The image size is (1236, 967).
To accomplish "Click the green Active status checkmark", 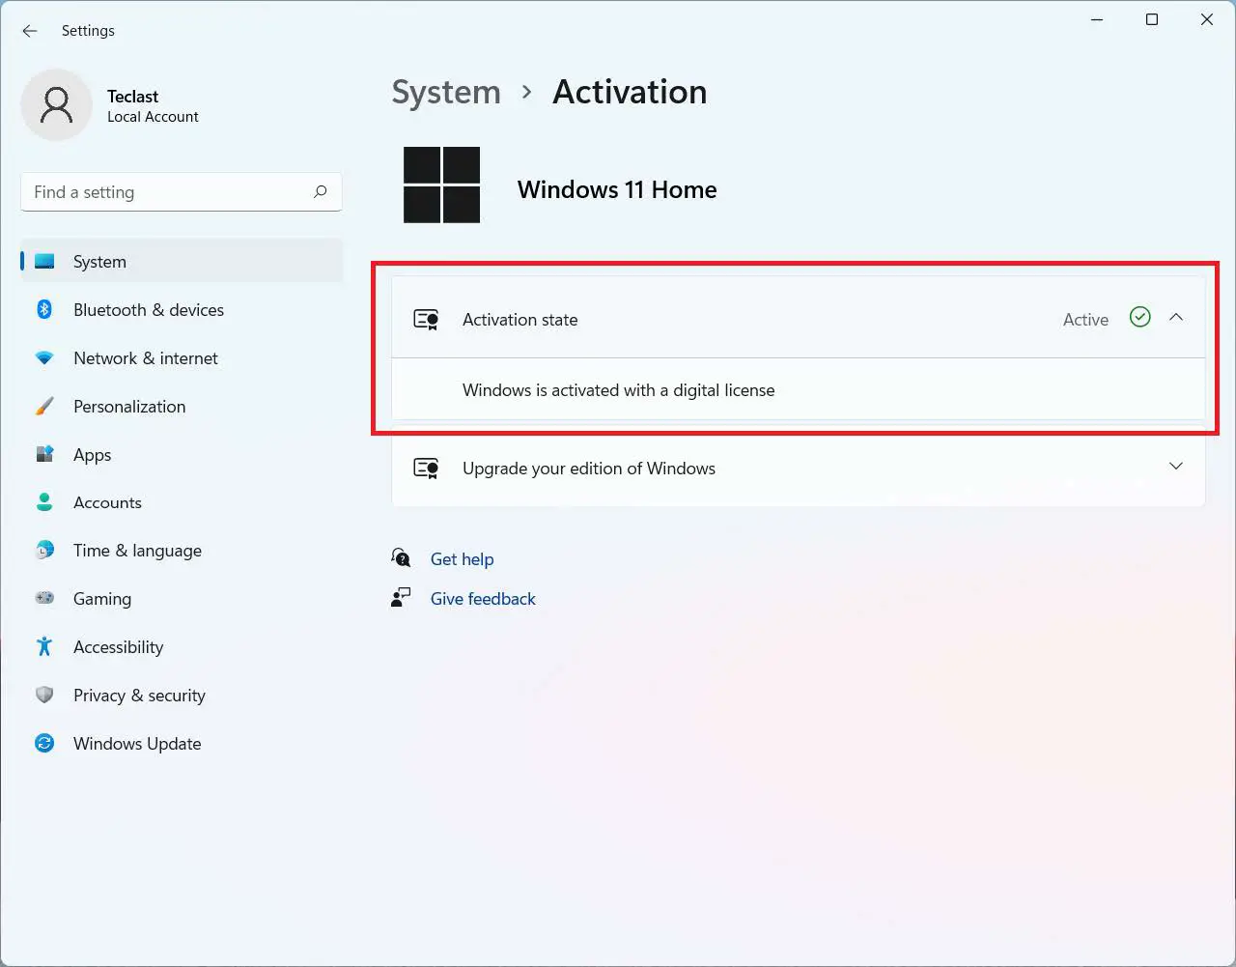I will point(1139,317).
